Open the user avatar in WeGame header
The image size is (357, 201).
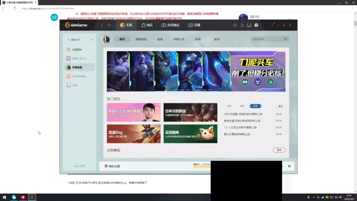(x=256, y=25)
